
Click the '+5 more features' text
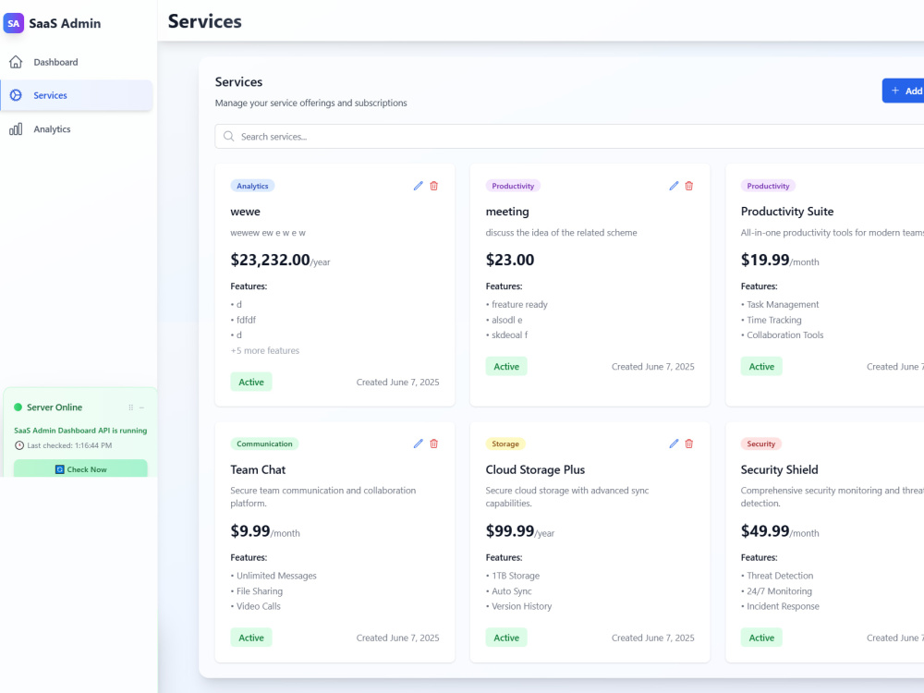(x=264, y=350)
